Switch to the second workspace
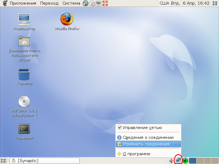 pos(200,161)
